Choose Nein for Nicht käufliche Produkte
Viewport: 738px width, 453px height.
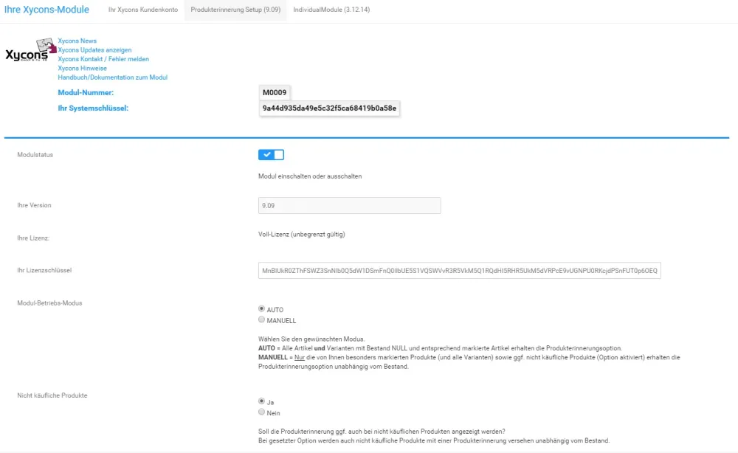(262, 412)
